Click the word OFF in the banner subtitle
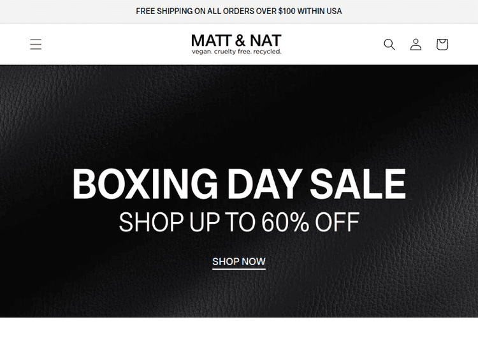The width and height of the screenshot is (478, 359). click(x=337, y=223)
